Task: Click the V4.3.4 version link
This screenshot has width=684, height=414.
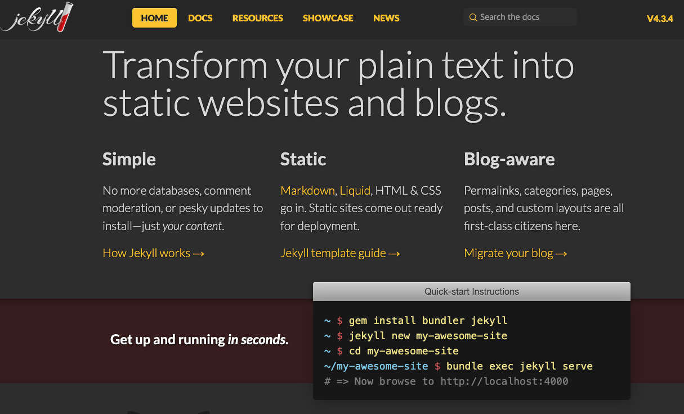Action: [x=660, y=18]
